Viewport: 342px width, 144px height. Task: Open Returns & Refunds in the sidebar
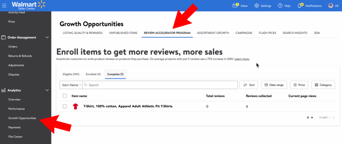(20, 56)
